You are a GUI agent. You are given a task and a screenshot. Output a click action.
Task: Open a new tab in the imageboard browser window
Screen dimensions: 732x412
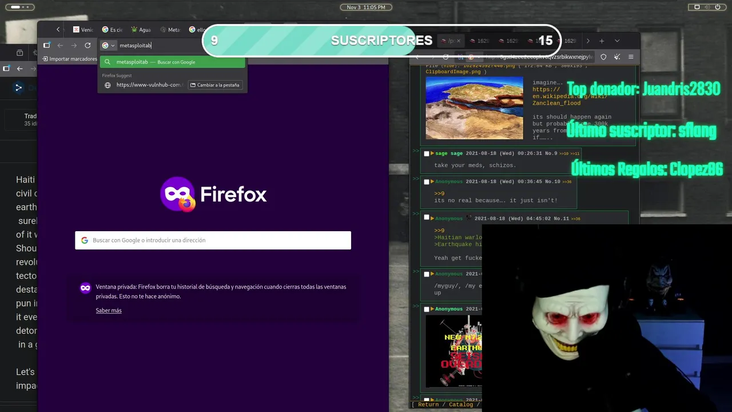(602, 41)
